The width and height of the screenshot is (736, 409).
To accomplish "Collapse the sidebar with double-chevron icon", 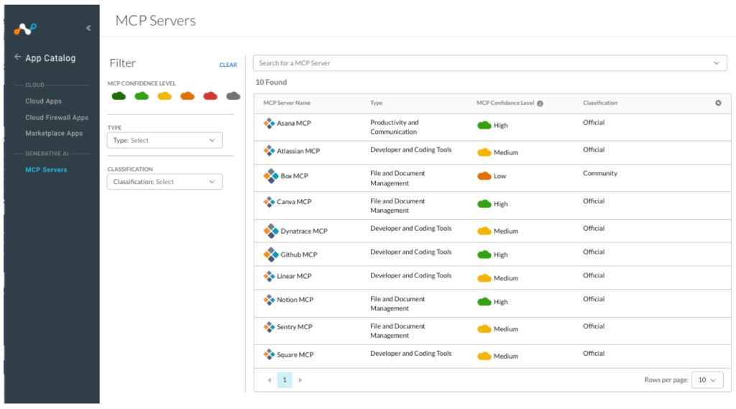I will (88, 28).
